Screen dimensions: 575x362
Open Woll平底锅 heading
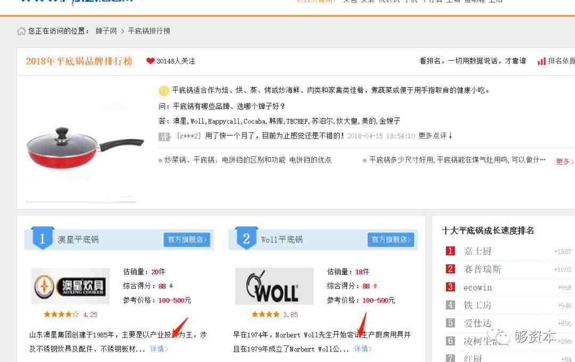[282, 239]
